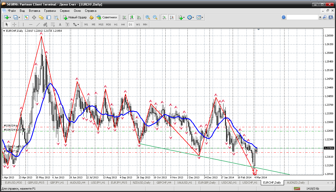Screen dimensions: 336x192
Task: Choose the Text Label tool
Action: tap(68, 24)
